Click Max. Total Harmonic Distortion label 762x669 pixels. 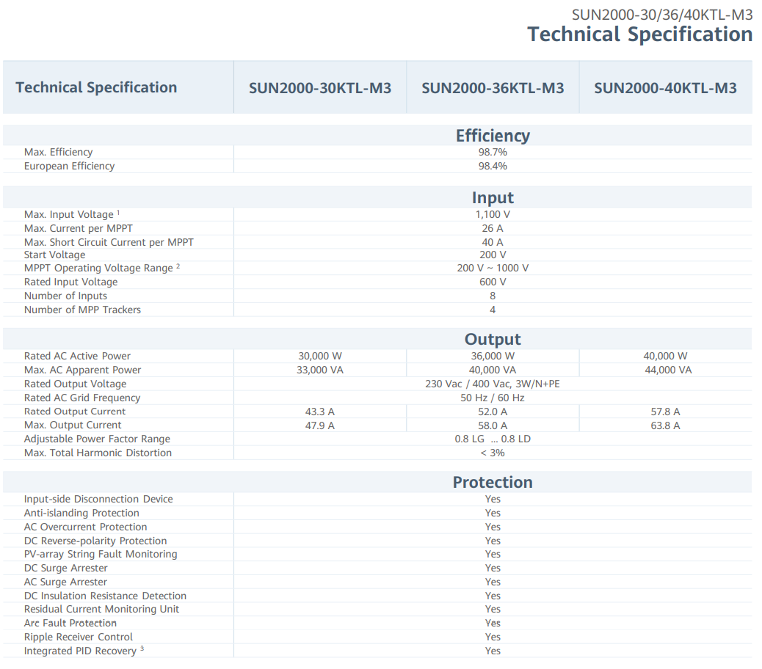click(x=98, y=453)
